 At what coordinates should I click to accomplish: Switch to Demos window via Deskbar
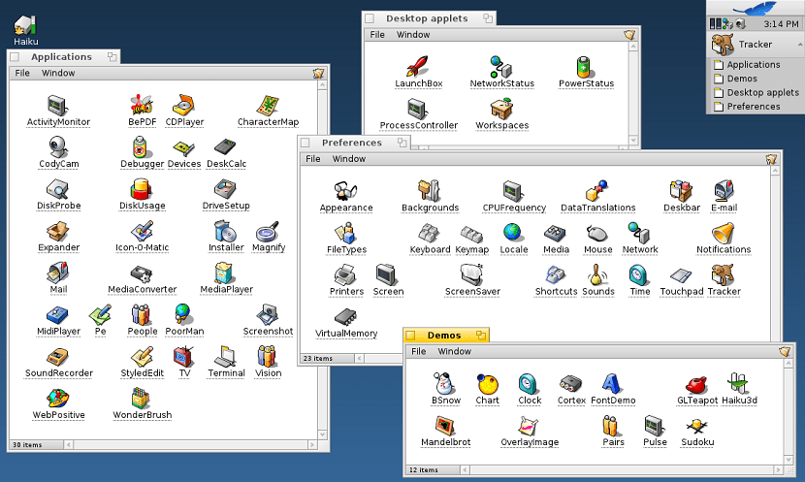pos(757,79)
